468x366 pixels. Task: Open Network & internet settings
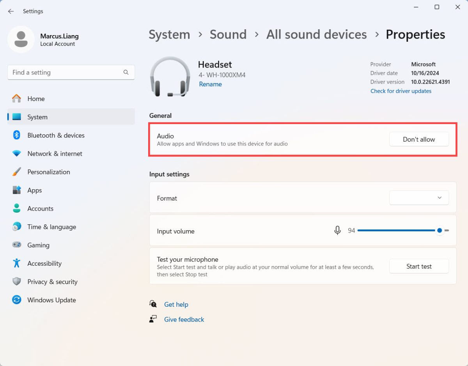[55, 154]
